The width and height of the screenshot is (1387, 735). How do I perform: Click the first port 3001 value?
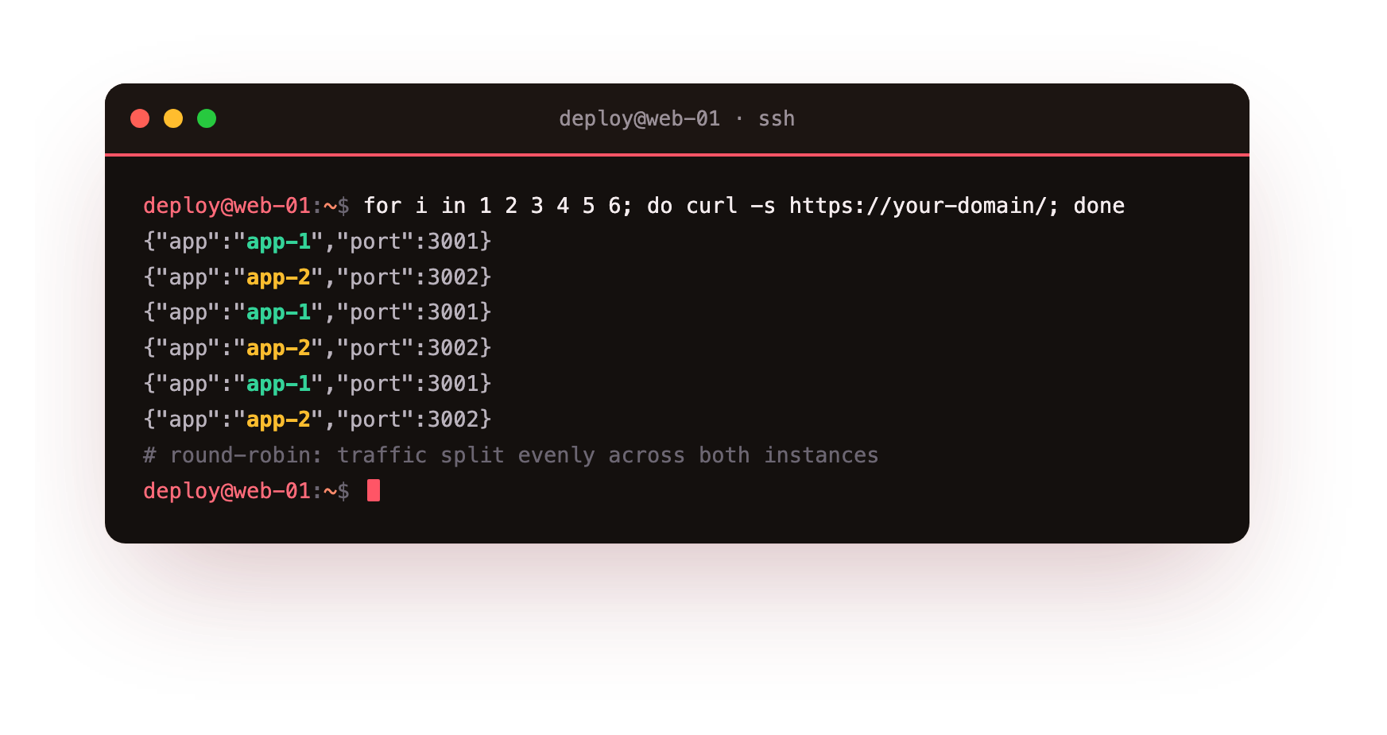[x=453, y=242]
